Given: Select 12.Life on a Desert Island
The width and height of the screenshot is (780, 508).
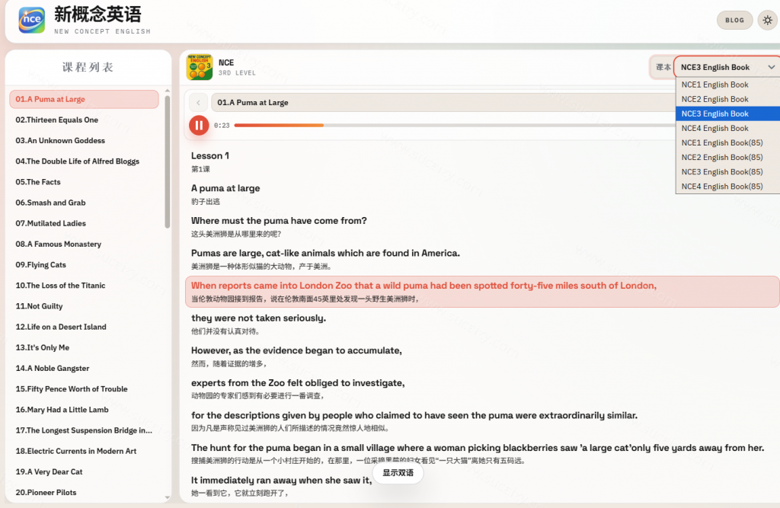Looking at the screenshot, I should pyautogui.click(x=84, y=327).
